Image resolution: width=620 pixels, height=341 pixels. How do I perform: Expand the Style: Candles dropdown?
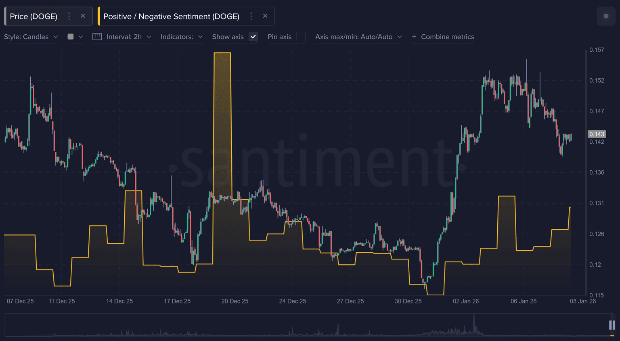coord(31,37)
